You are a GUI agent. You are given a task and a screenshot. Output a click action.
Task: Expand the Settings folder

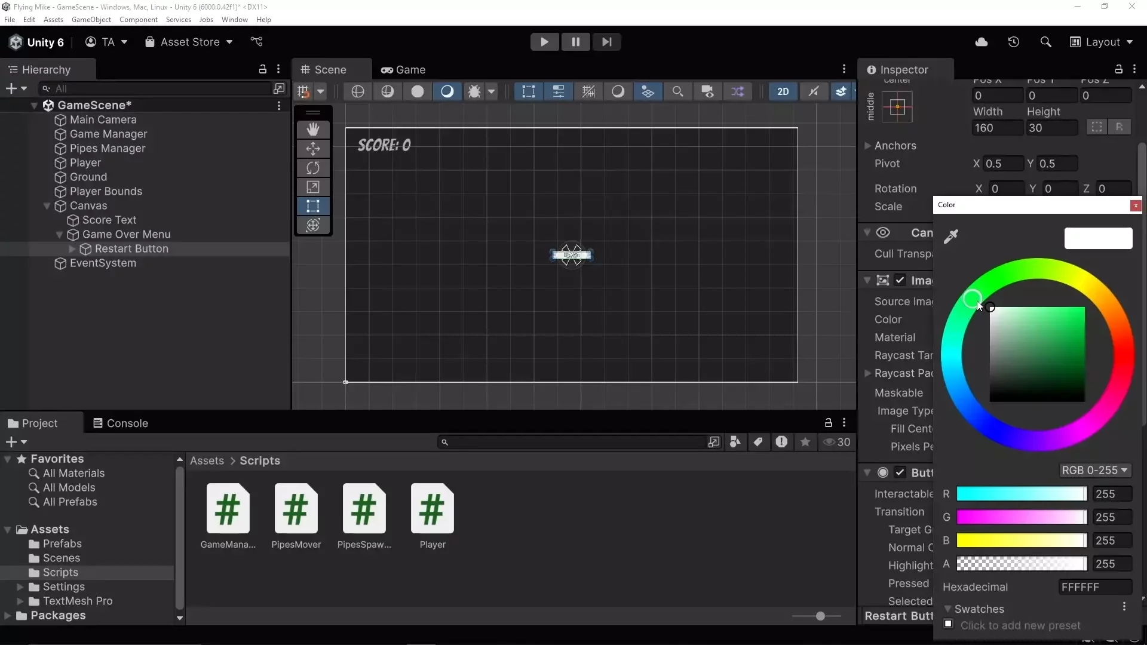(20, 587)
